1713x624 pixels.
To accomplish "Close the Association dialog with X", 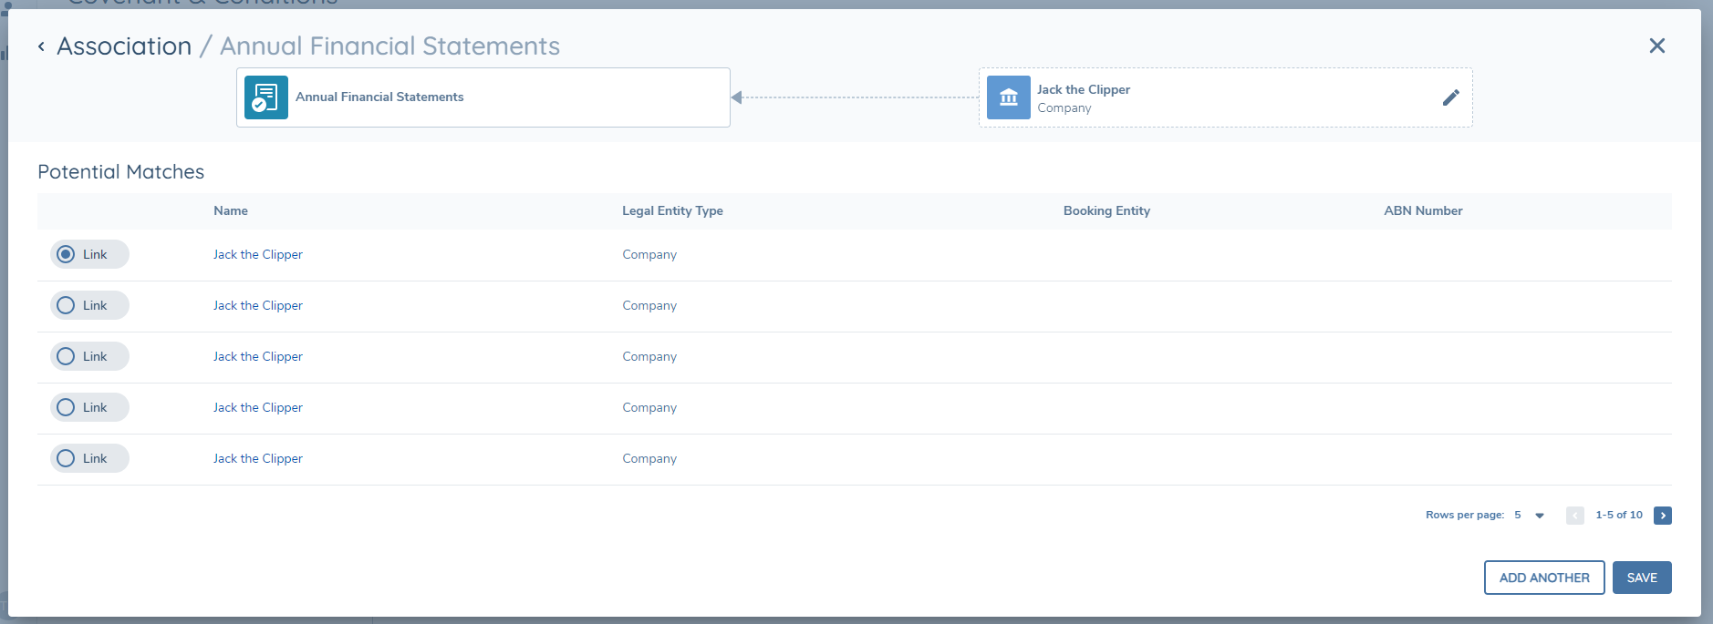I will pos(1656,46).
